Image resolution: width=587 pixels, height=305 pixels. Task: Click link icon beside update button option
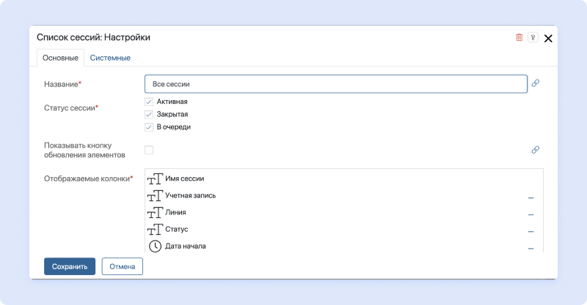[536, 150]
